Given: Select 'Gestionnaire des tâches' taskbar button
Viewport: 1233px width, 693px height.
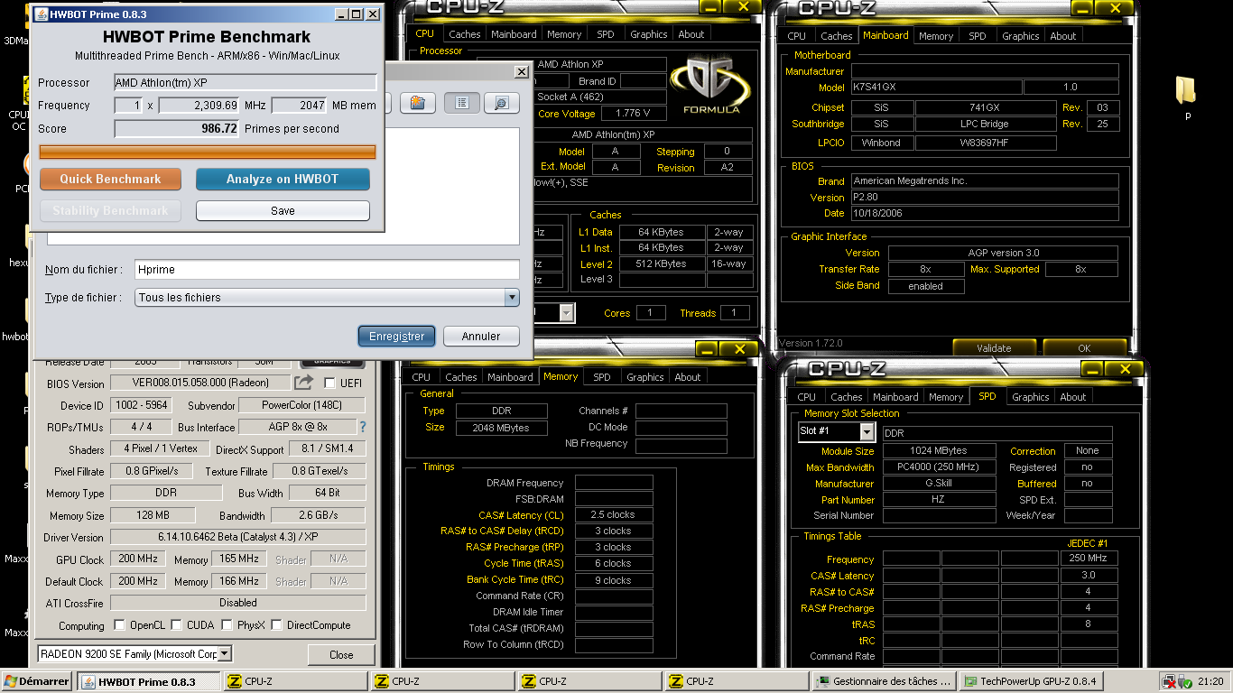Looking at the screenshot, I should pos(884,681).
